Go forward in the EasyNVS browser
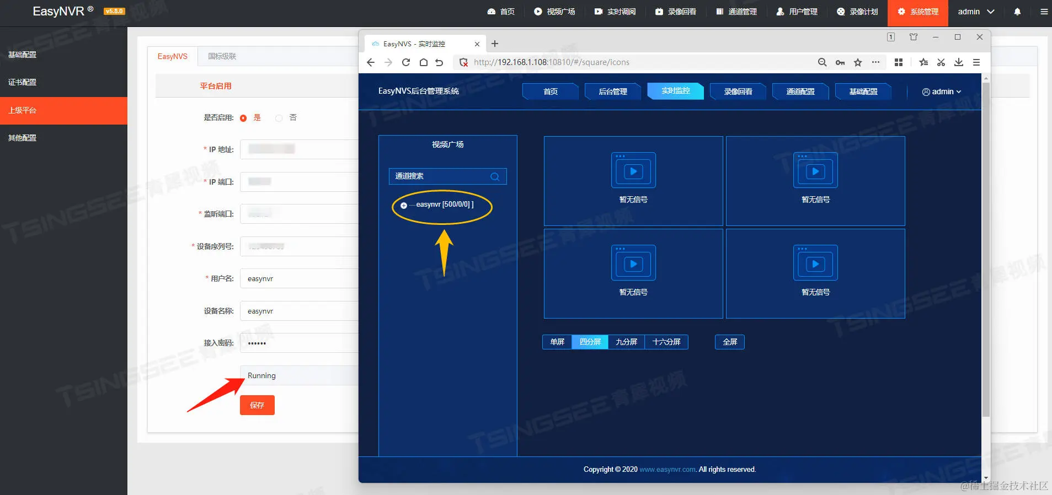Viewport: 1052px width, 495px height. 388,62
